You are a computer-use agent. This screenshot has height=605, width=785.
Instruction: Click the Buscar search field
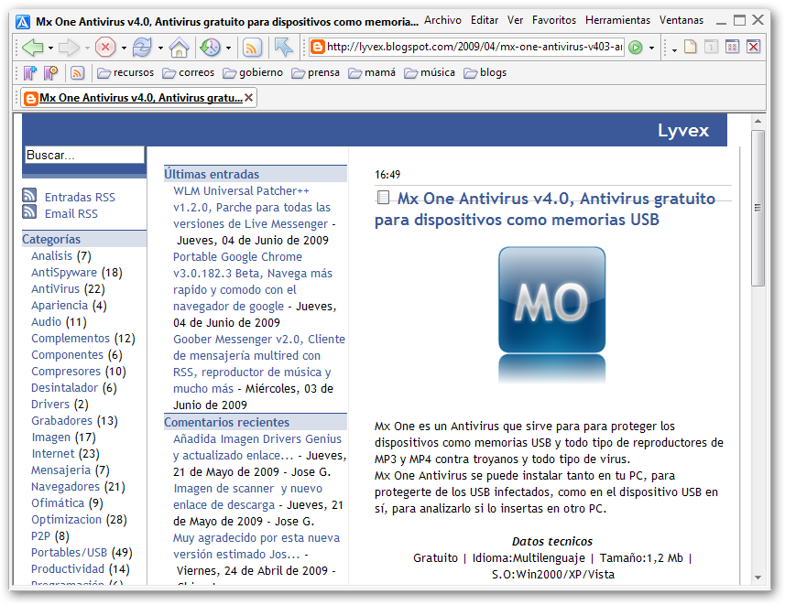coord(83,156)
